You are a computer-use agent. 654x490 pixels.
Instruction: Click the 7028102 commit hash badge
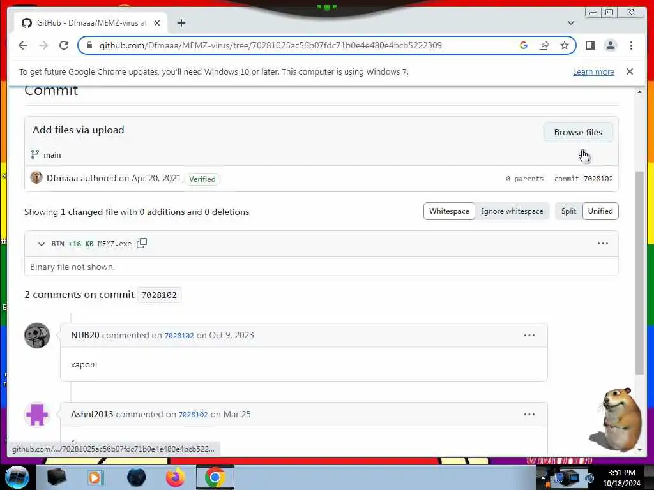coord(159,295)
